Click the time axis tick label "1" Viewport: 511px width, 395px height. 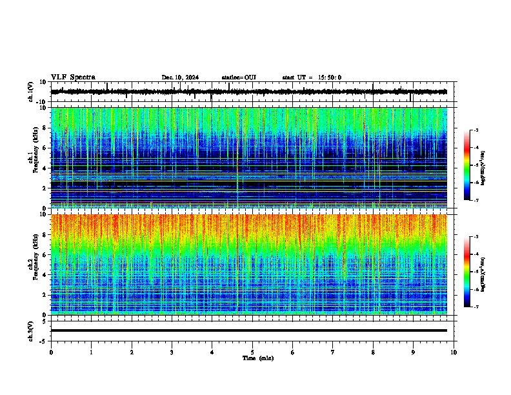91,352
